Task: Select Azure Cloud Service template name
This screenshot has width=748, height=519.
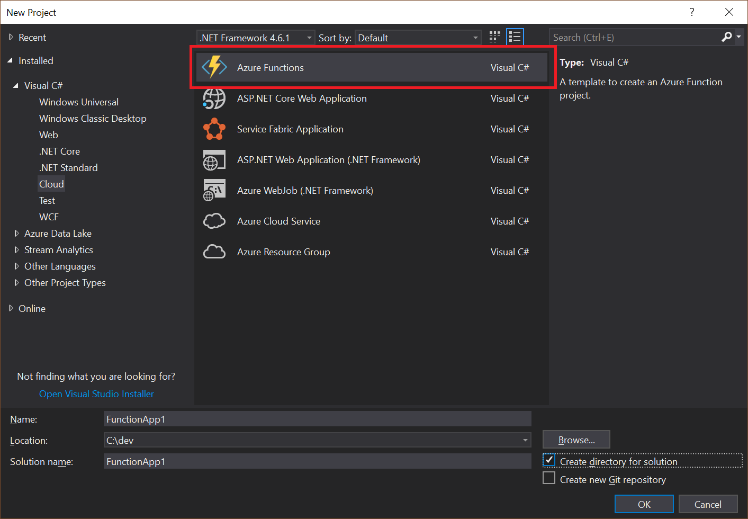Action: (278, 221)
